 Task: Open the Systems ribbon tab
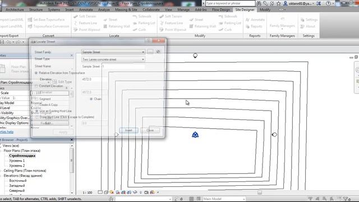[54, 10]
